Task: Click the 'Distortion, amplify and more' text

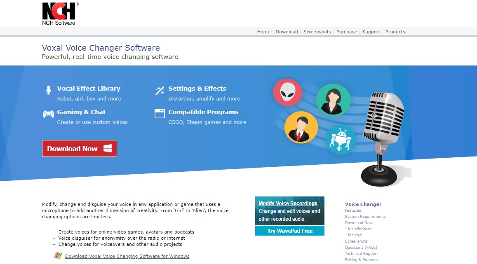Action: coord(204,98)
